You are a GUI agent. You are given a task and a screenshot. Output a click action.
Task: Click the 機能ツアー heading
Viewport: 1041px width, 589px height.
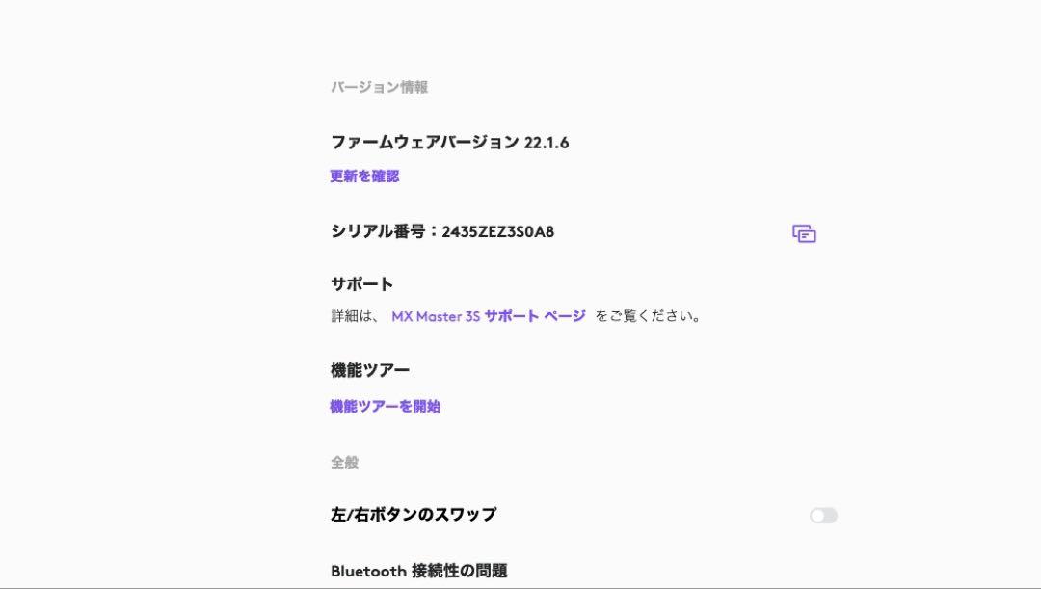point(370,370)
